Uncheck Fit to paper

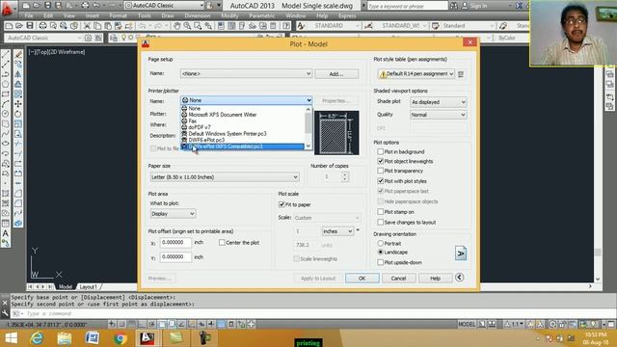point(282,204)
